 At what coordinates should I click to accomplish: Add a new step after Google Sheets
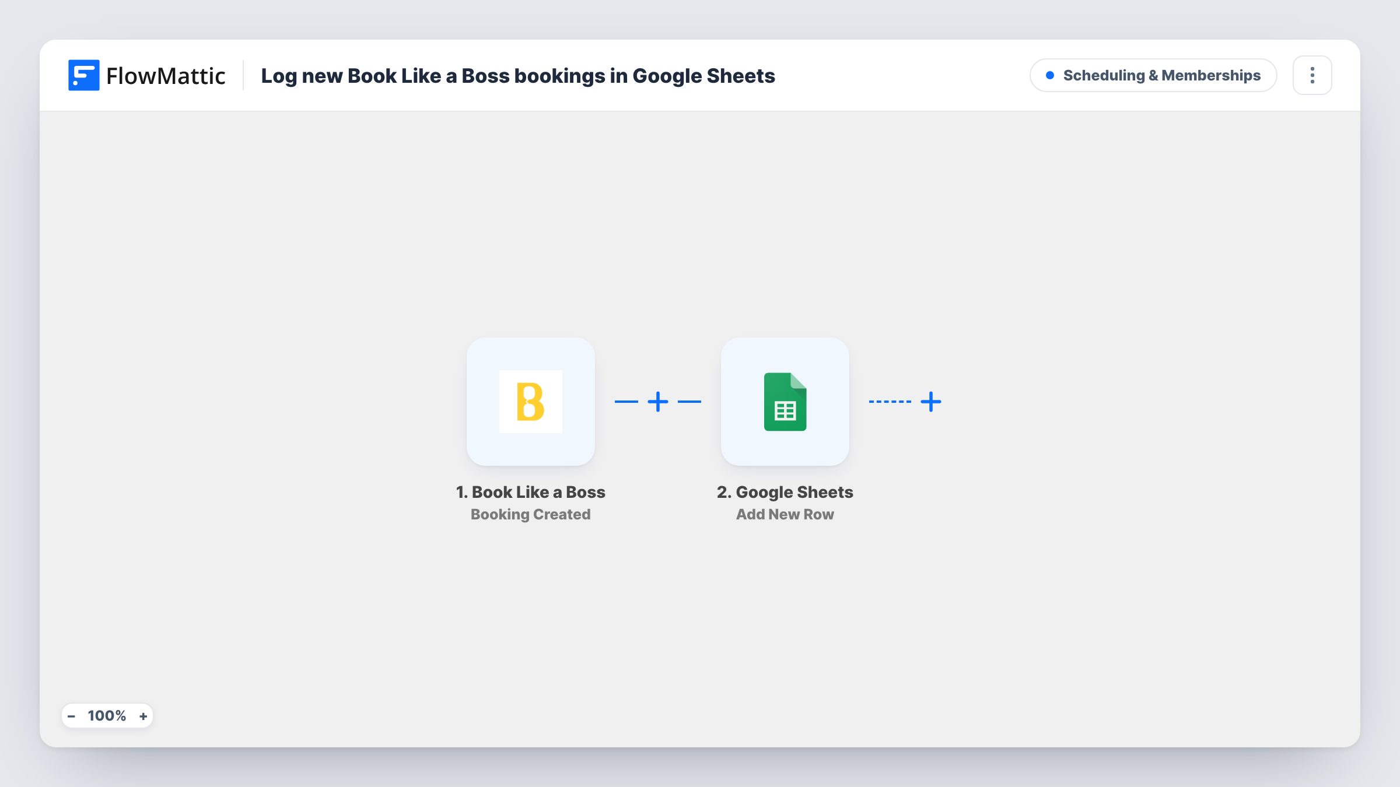point(931,402)
